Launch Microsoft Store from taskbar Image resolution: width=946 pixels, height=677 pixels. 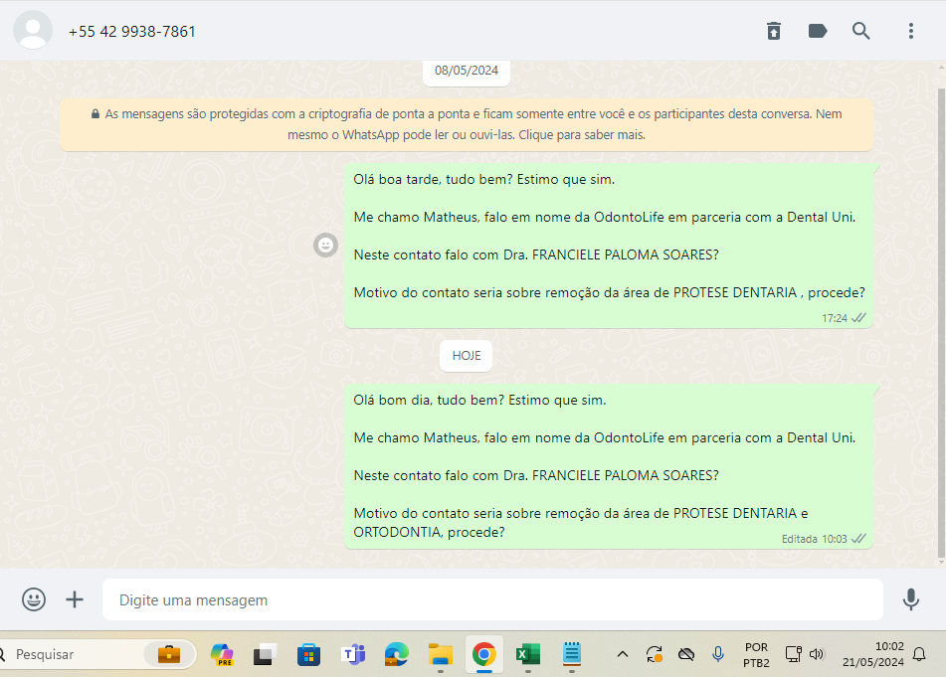coord(308,654)
